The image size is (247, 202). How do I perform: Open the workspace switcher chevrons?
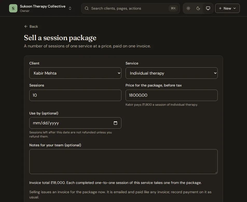coord(70,8)
